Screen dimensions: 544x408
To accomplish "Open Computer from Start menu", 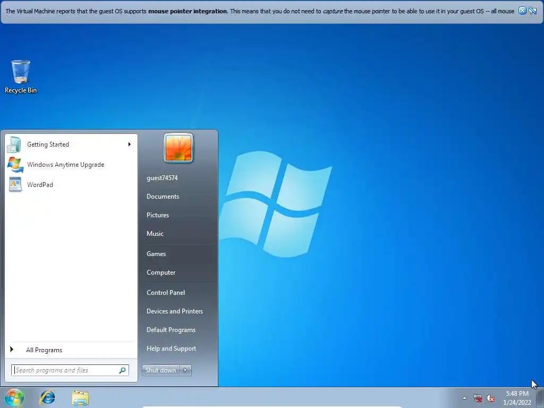I will pyautogui.click(x=161, y=273).
